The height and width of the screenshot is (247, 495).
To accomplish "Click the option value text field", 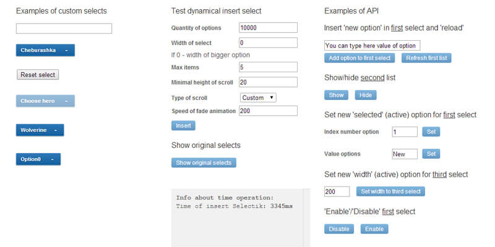I will click(372, 45).
